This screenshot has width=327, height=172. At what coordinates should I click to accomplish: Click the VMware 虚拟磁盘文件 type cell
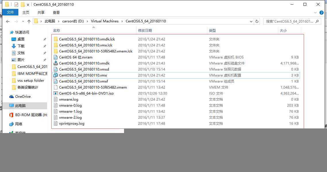(227, 63)
